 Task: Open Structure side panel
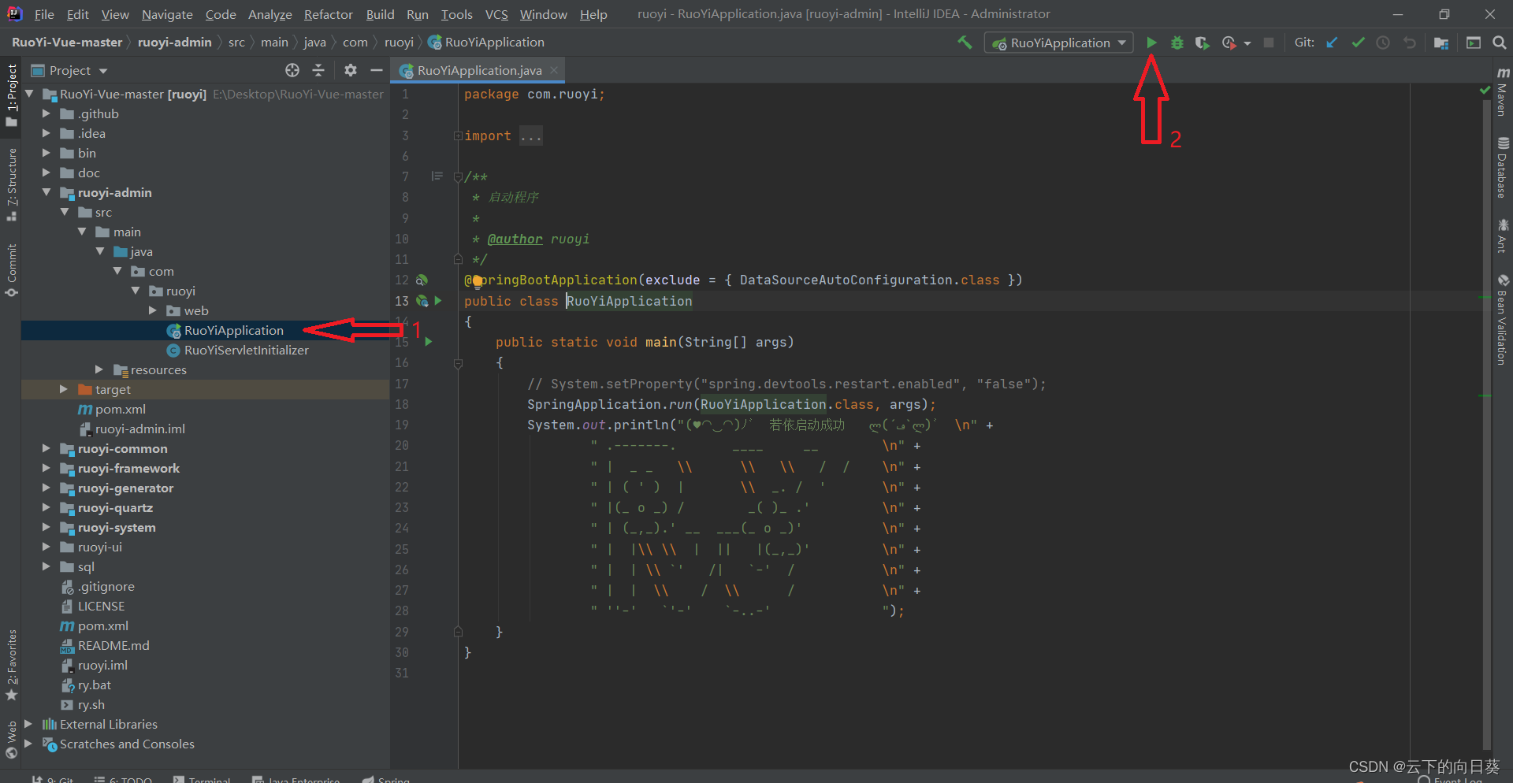tap(12, 184)
